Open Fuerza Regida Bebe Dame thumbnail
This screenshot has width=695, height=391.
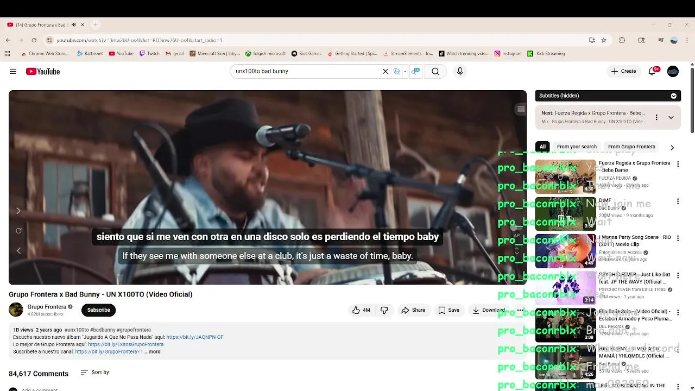[566, 176]
